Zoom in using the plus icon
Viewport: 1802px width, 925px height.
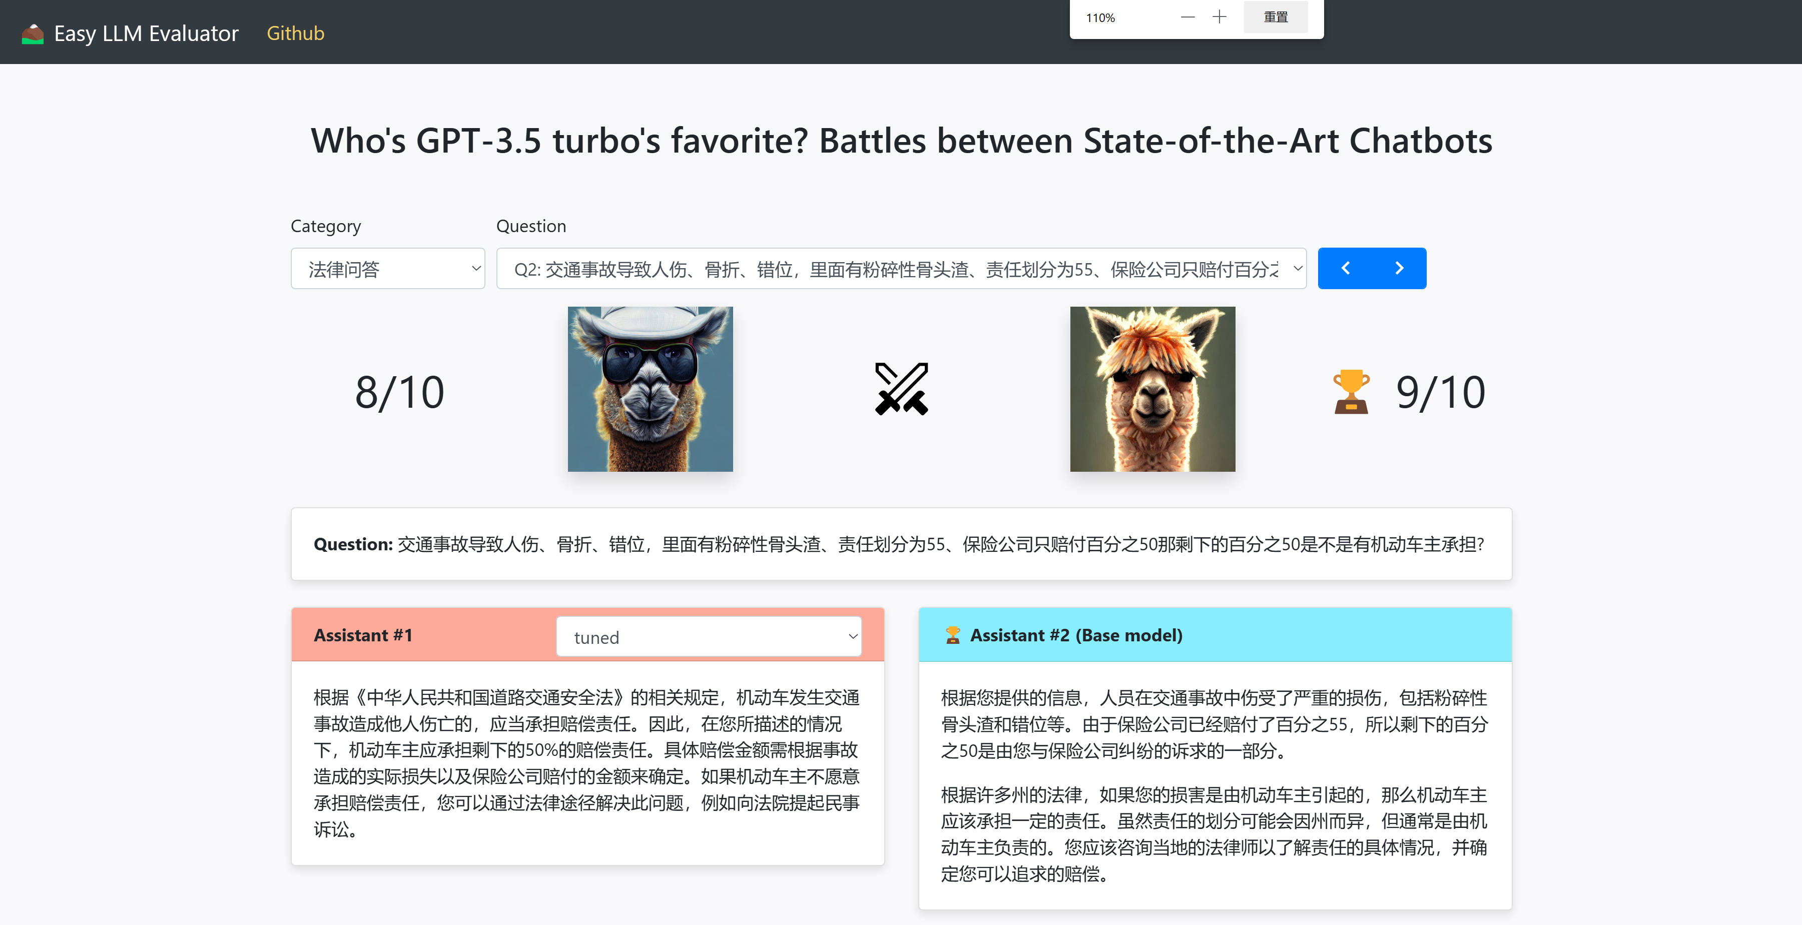click(x=1220, y=18)
